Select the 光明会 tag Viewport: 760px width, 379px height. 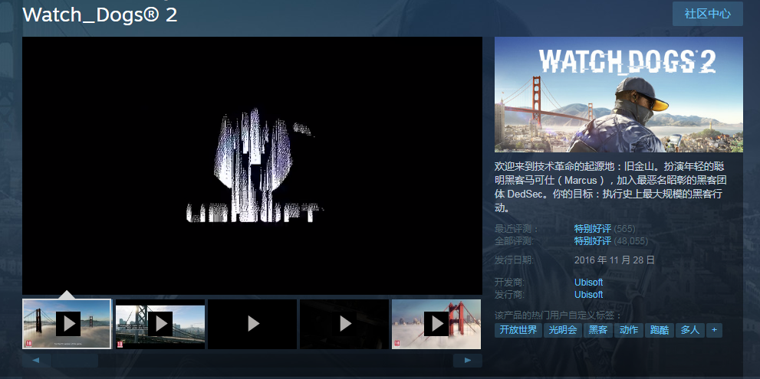(562, 331)
